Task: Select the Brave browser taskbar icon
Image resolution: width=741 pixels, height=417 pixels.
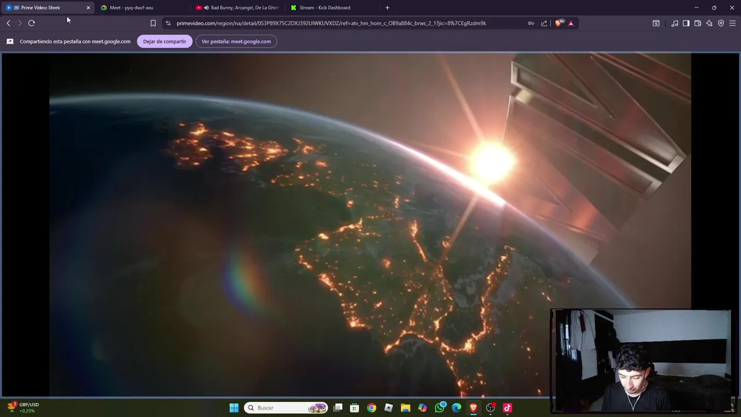Action: click(474, 408)
